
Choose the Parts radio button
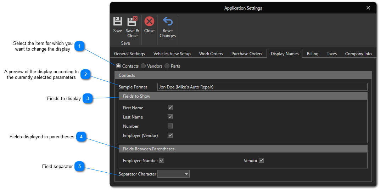(167, 66)
